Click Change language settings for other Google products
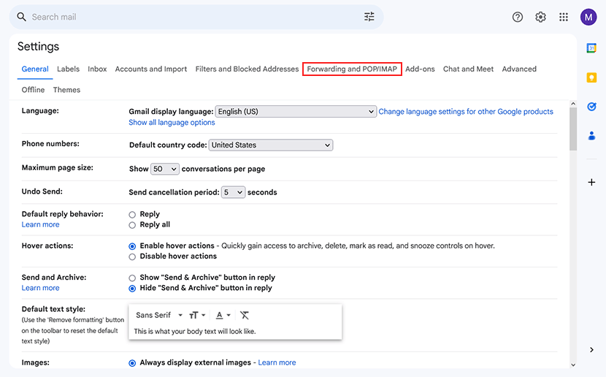The height and width of the screenshot is (377, 606). pyautogui.click(x=466, y=111)
